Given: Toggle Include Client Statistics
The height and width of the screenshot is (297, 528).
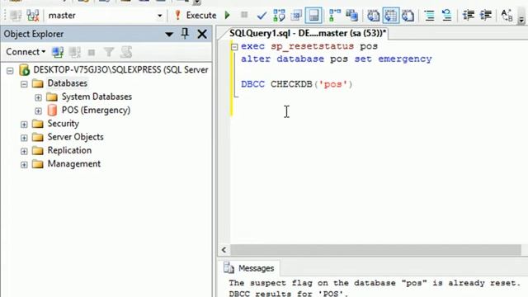Looking at the screenshot, I should [x=352, y=16].
